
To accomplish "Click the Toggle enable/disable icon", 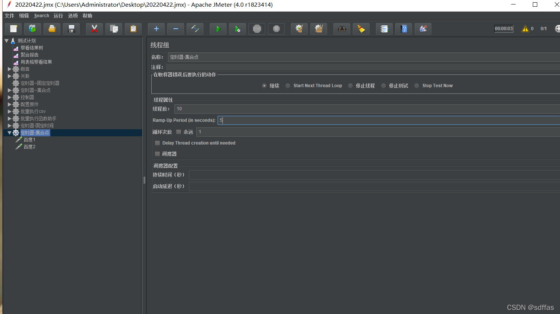I will point(195,29).
